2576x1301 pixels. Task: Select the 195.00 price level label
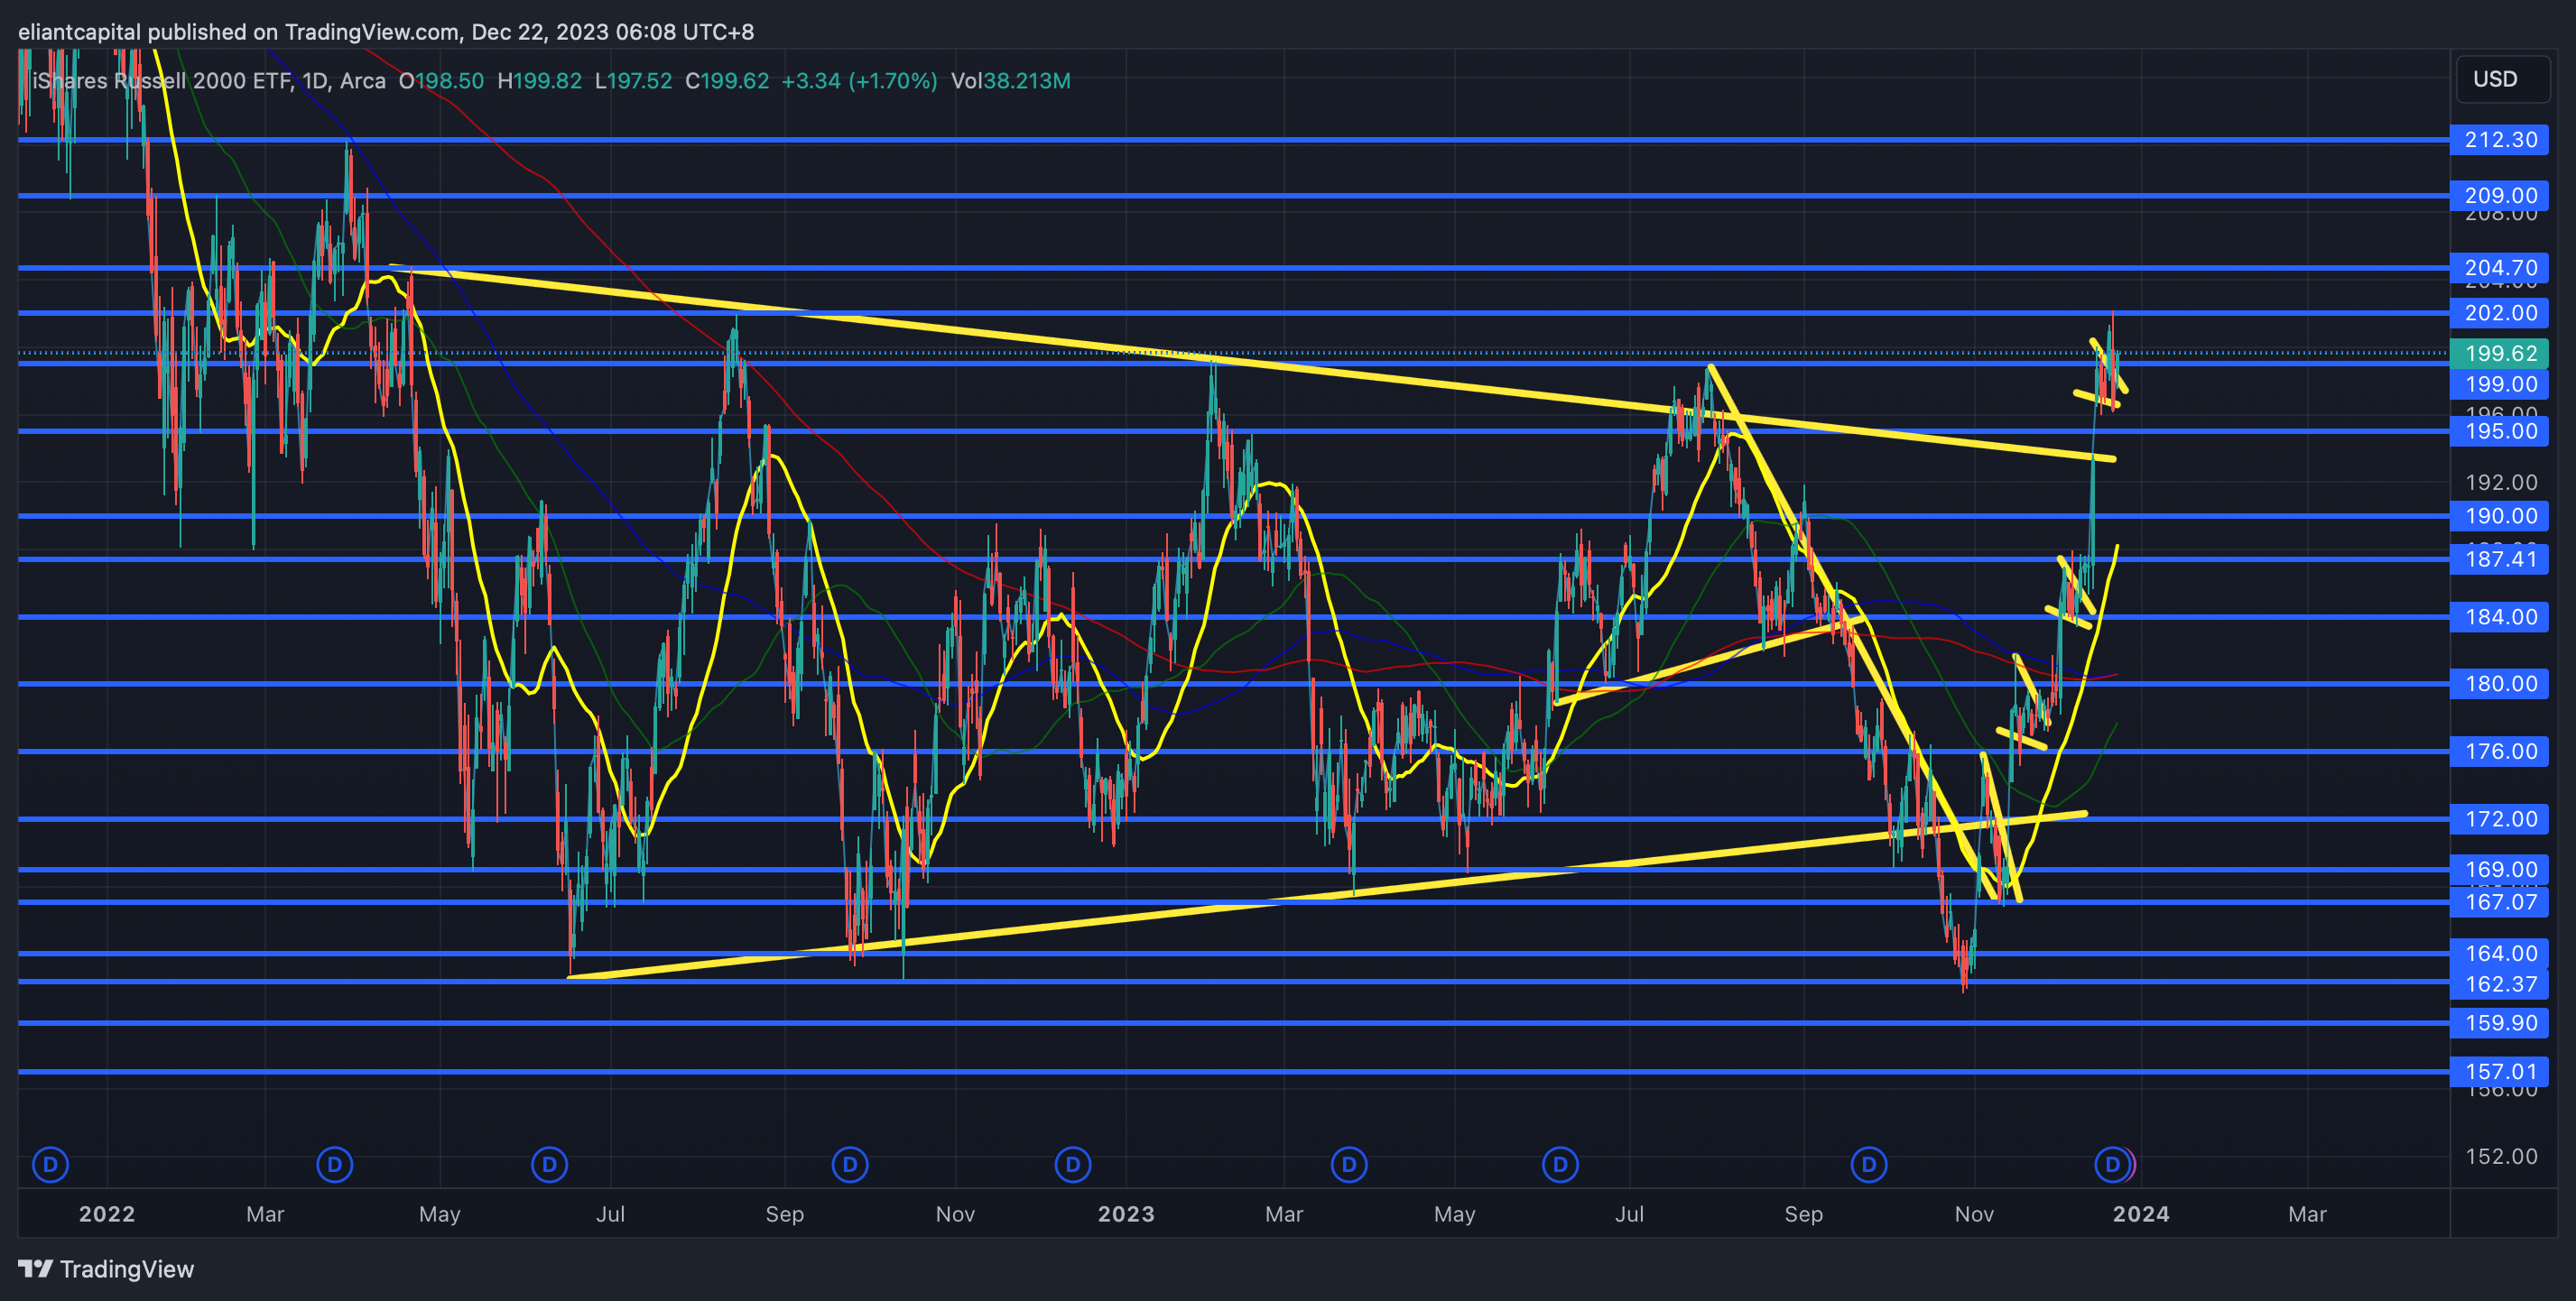pyautogui.click(x=2500, y=430)
